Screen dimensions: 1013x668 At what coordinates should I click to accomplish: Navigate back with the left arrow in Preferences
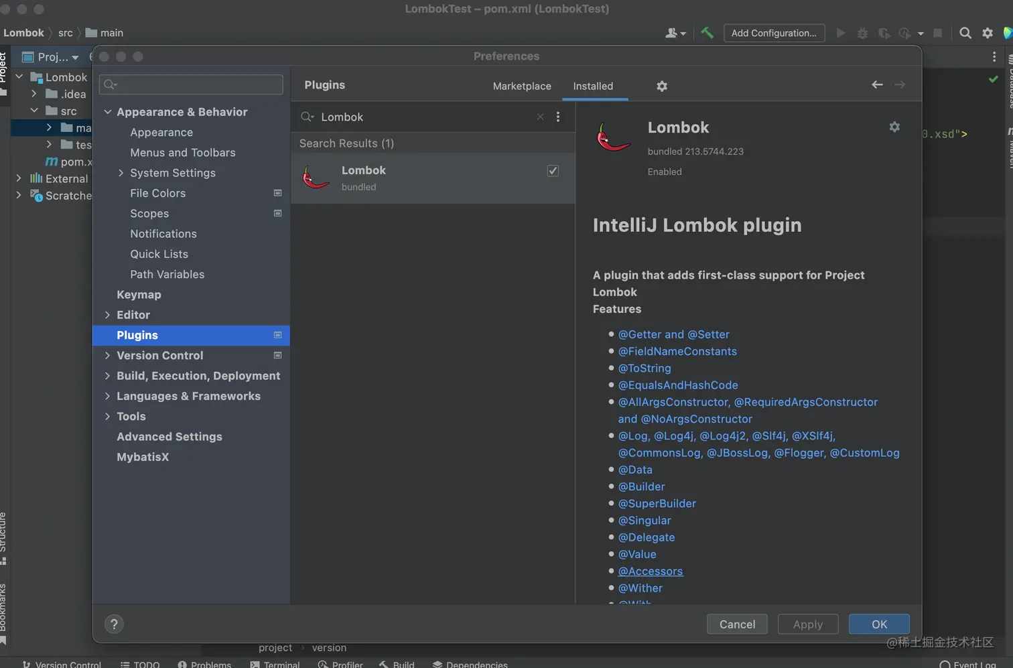point(877,84)
